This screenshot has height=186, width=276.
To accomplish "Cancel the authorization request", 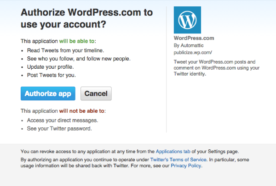I will pos(96,93).
